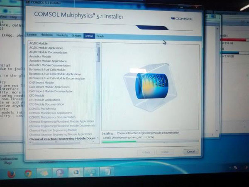Click the system tray flag icon
Image resolution: width=249 pixels, height=187 pixels.
[x=235, y=168]
